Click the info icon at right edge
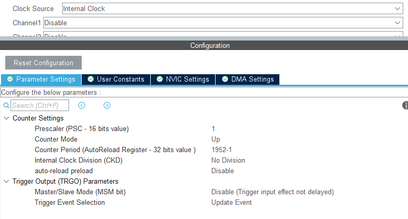Viewport: 408px width, 219px height. click(405, 105)
